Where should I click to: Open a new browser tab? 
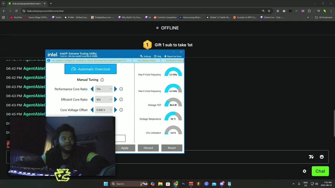(51, 3)
